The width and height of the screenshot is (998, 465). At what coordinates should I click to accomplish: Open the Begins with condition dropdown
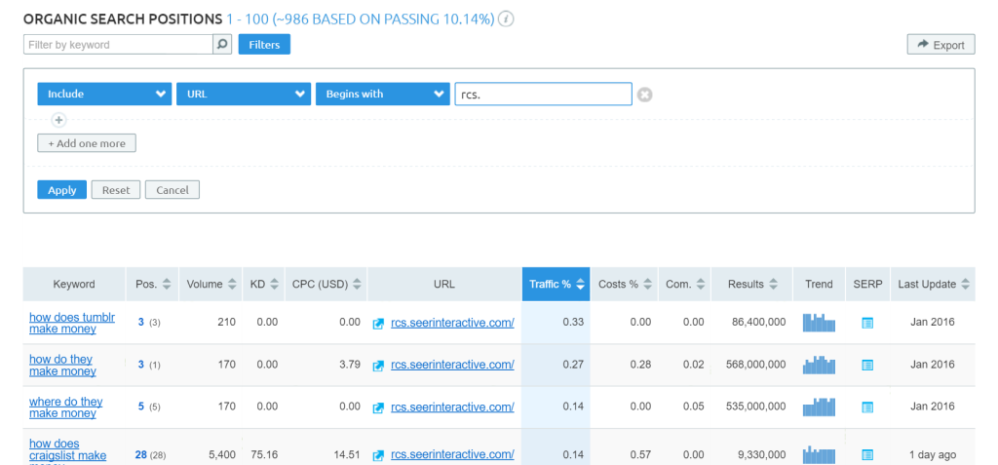click(381, 95)
